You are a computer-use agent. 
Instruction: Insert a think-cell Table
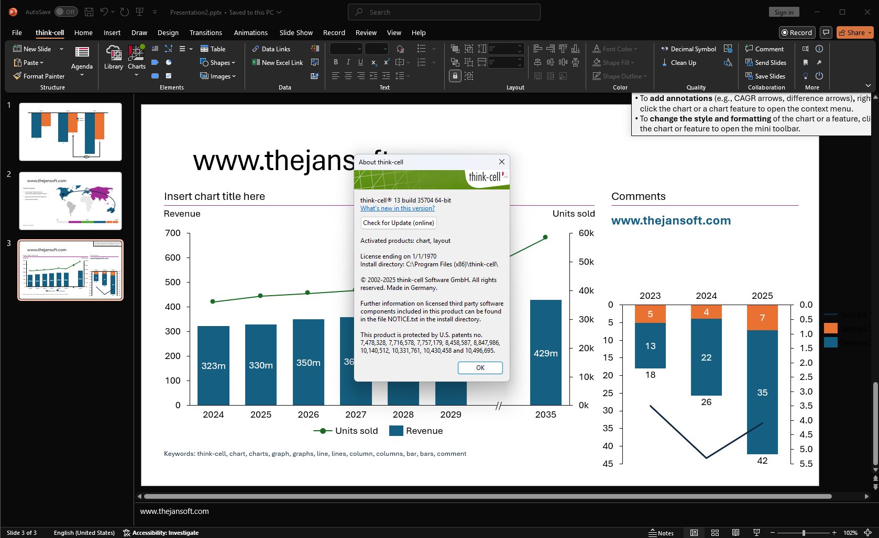[213, 49]
